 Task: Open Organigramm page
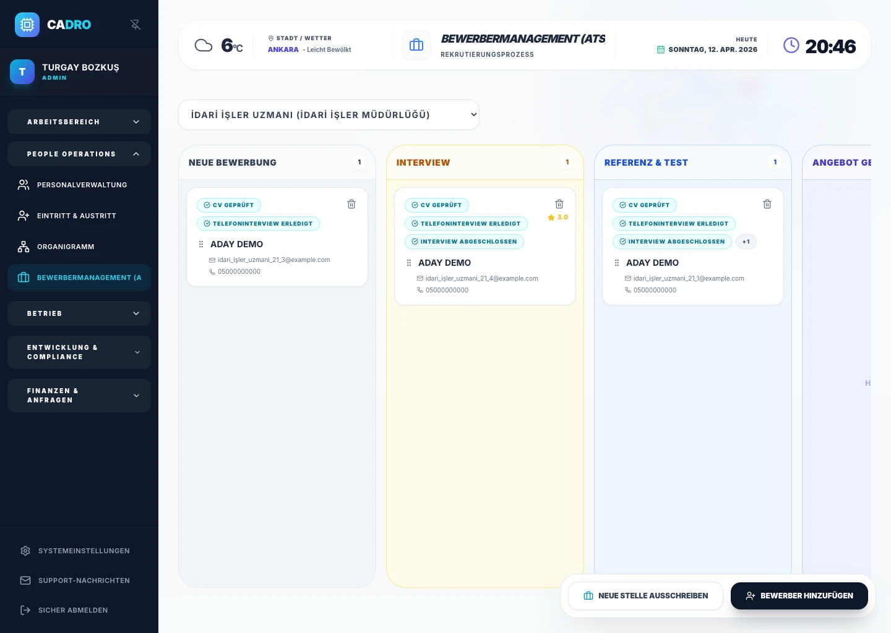(x=79, y=247)
